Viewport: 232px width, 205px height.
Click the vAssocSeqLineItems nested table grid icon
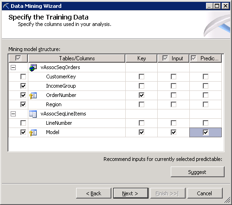click(33, 114)
